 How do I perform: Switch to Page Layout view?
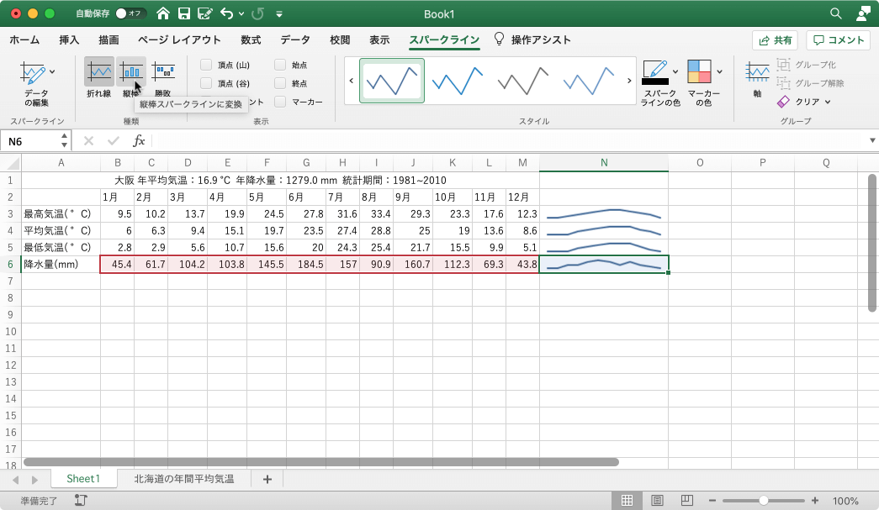click(x=657, y=501)
